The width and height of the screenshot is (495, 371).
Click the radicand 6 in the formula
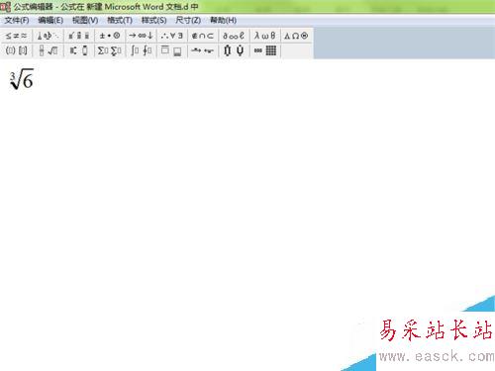coord(28,81)
